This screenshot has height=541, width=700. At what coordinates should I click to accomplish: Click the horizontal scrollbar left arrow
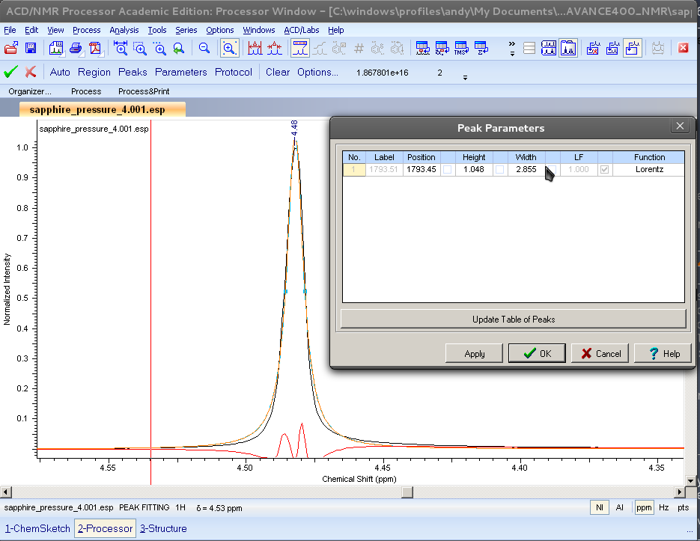coord(5,492)
